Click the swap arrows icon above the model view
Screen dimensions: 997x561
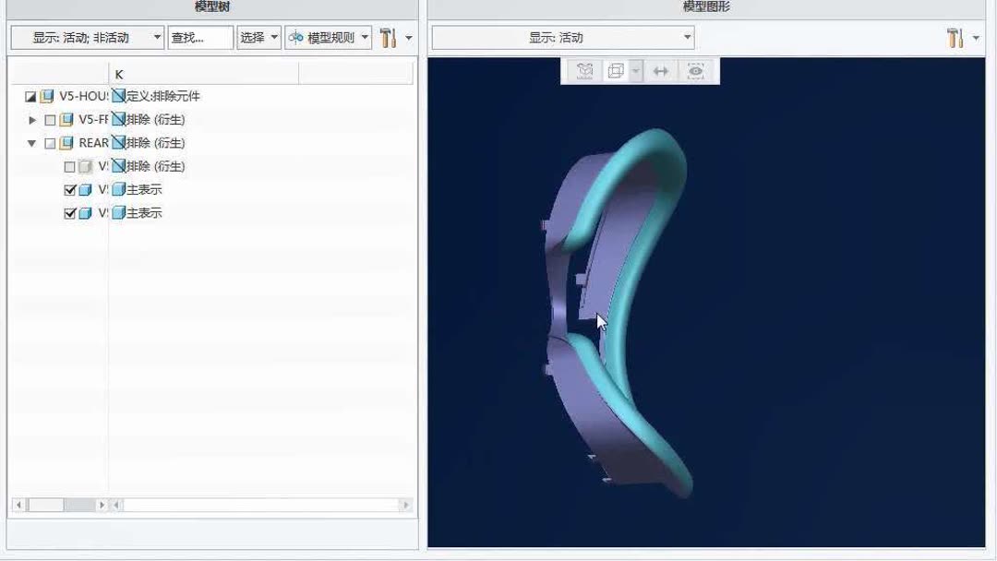[661, 72]
